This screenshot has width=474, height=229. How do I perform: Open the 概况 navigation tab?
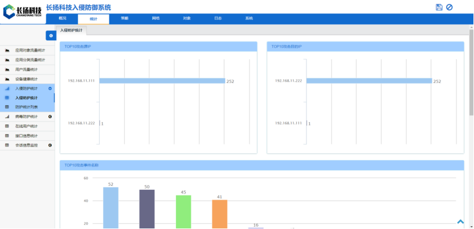click(x=63, y=18)
